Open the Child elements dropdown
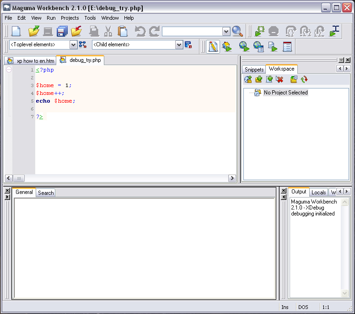Viewport: 355px width, 314px height. (179, 45)
